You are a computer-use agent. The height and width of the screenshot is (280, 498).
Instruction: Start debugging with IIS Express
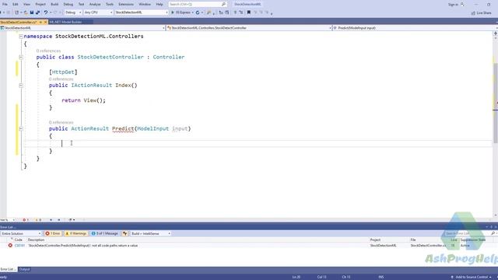coord(181,12)
